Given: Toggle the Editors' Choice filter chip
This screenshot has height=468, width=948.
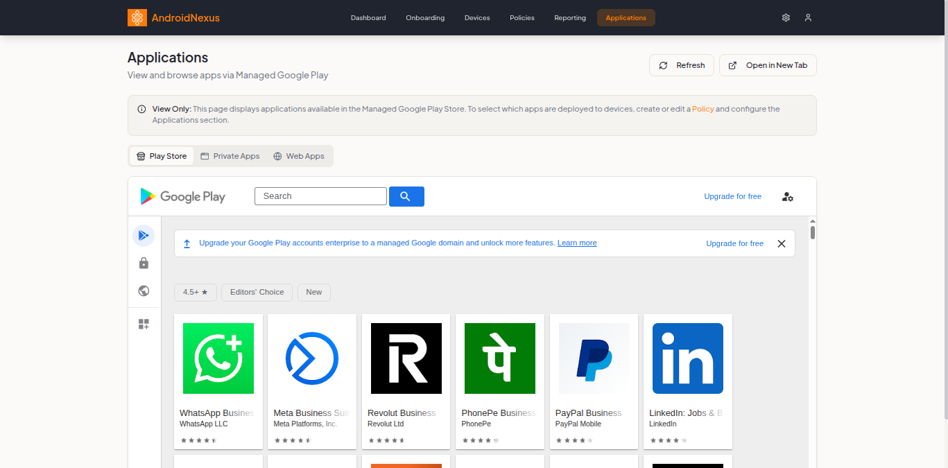Looking at the screenshot, I should point(257,293).
